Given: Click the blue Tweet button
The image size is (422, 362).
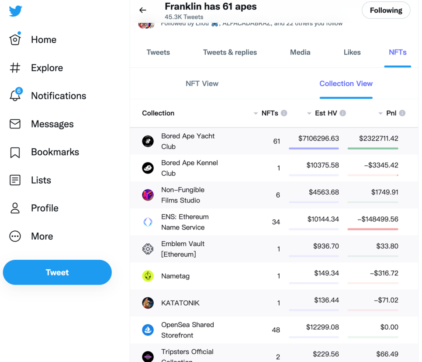Looking at the screenshot, I should 57,272.
